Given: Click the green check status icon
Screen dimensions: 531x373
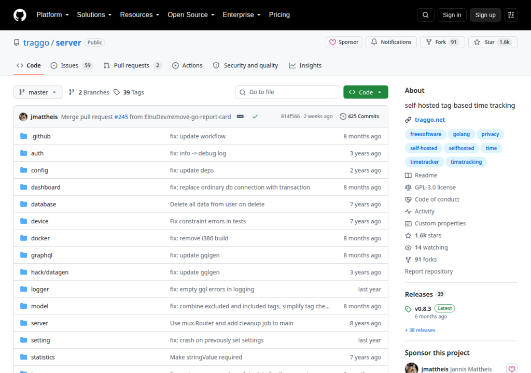Looking at the screenshot, I should tap(255, 117).
